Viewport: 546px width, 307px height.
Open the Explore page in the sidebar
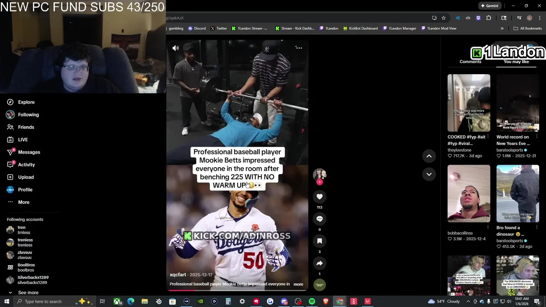point(26,102)
